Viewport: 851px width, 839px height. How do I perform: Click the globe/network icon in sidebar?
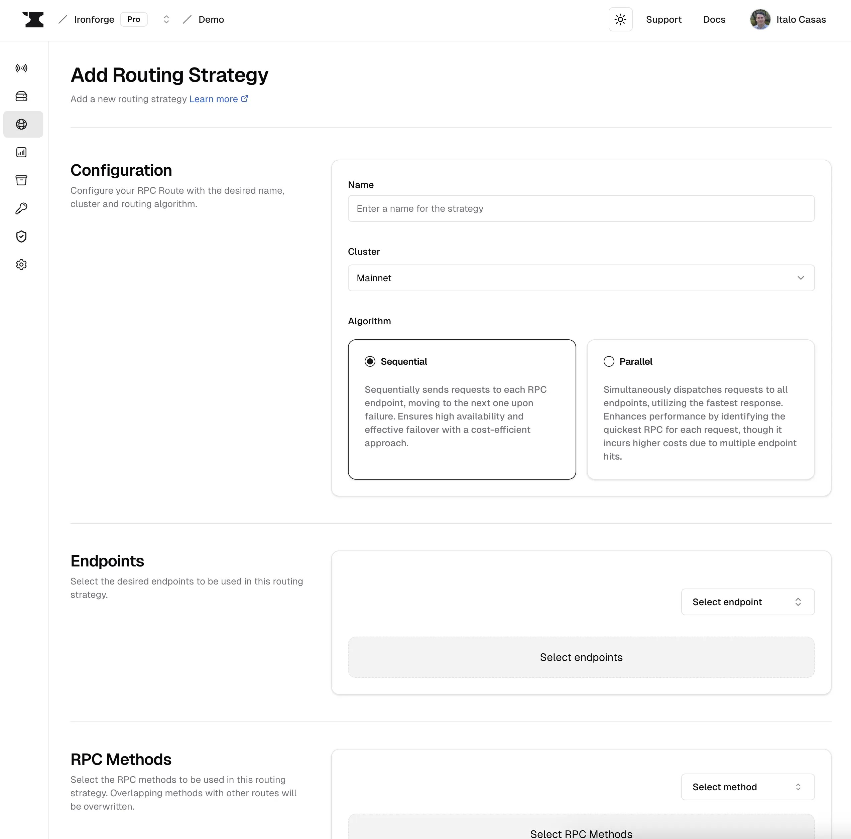click(x=21, y=124)
